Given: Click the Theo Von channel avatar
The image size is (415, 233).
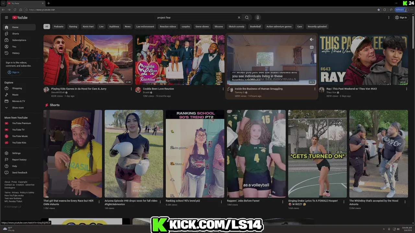Looking at the screenshot, I should coord(322,90).
